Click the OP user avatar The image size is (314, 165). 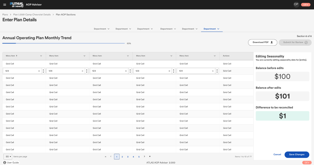coord(296,4)
